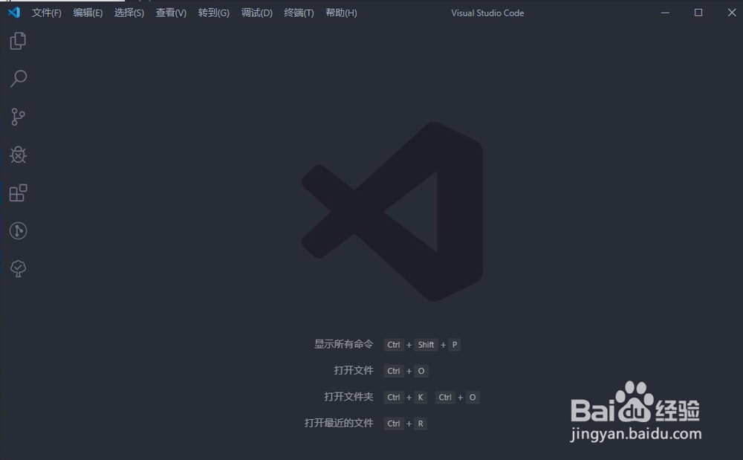The width and height of the screenshot is (743, 460).
Task: Open the Explorer view from the activity bar
Action: pos(18,41)
